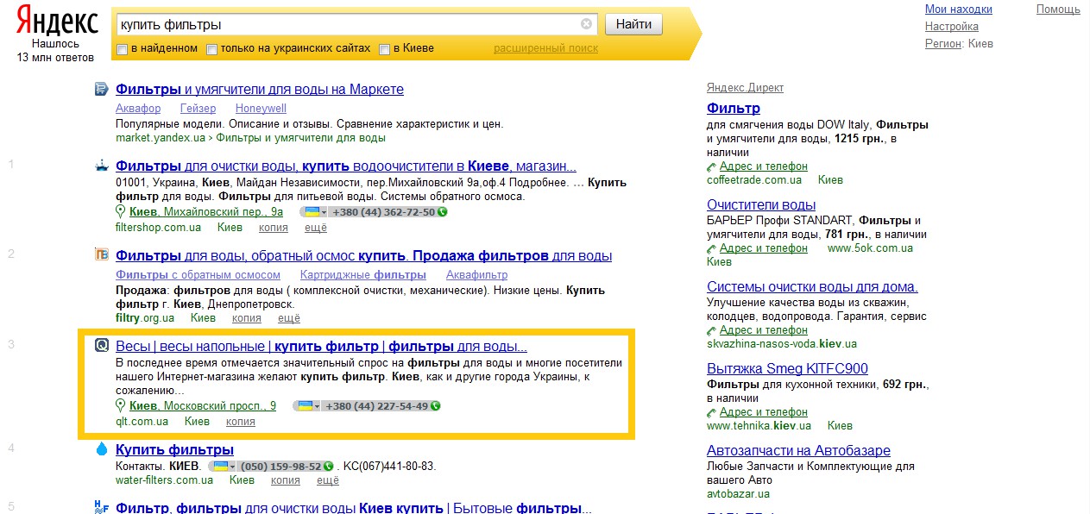This screenshot has height=514, width=1090.
Task: Open Системы очистки воды для дома ad
Action: [x=812, y=287]
